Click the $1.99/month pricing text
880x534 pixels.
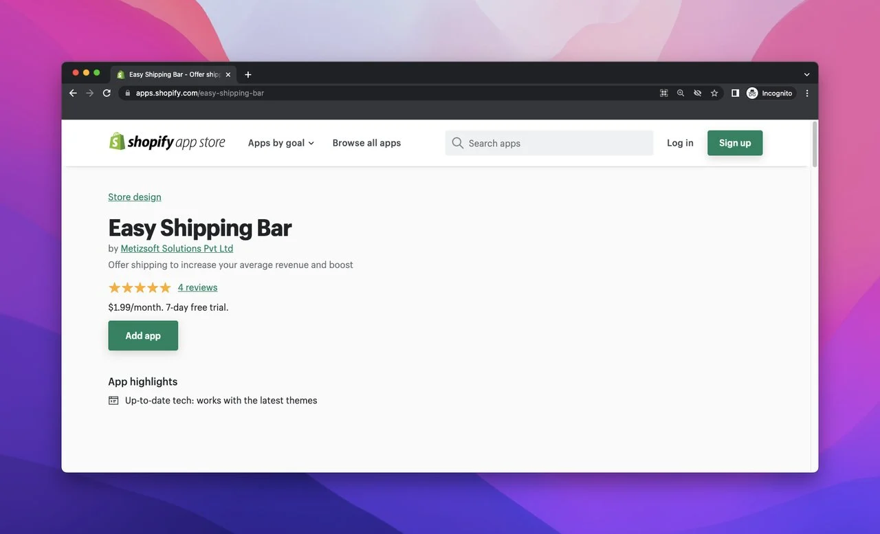click(x=168, y=307)
